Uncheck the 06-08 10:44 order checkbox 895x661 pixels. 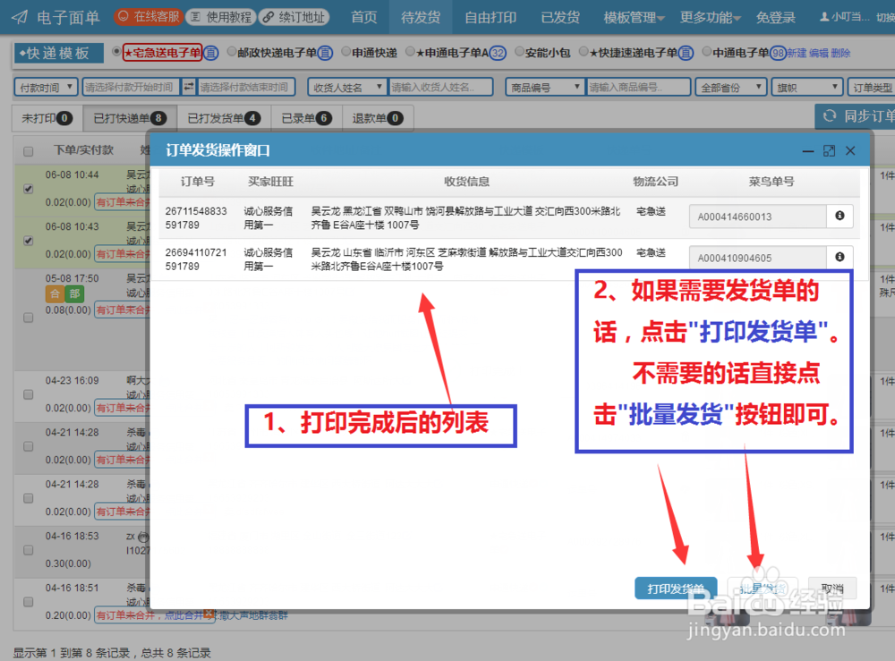click(x=28, y=187)
